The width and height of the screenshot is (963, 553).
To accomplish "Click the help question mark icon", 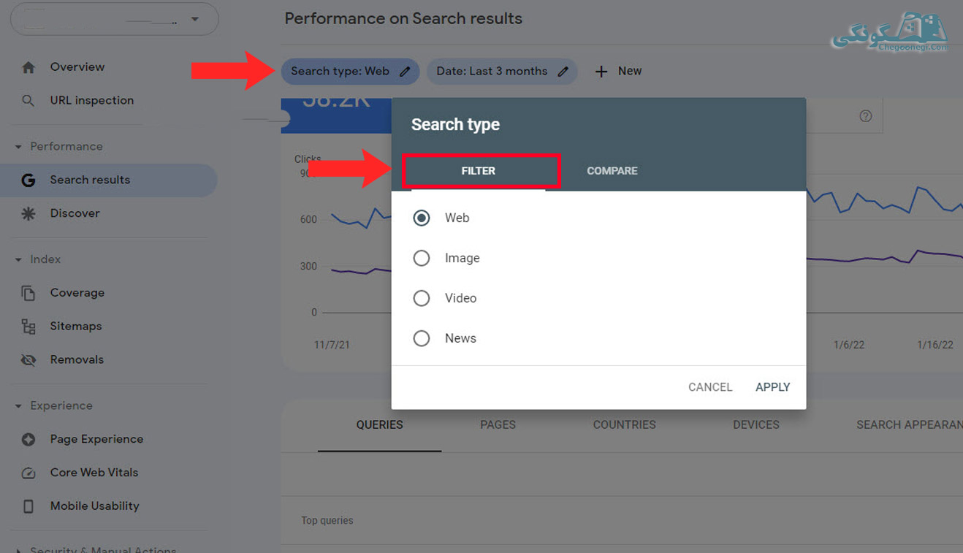I will 866,116.
